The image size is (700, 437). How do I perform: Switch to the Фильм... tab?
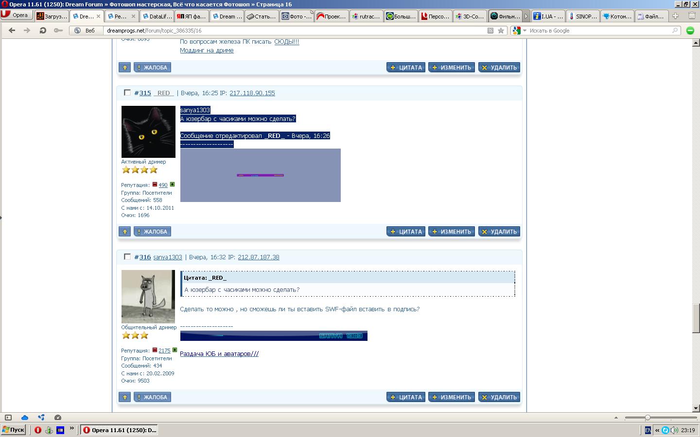click(506, 16)
